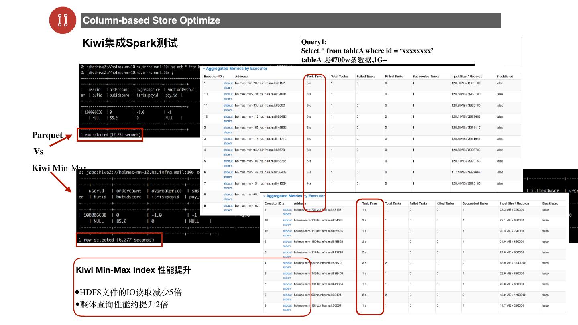Viewport: 578px width, 325px height.
Task: Click the 'Vs' label
Action: click(39, 152)
